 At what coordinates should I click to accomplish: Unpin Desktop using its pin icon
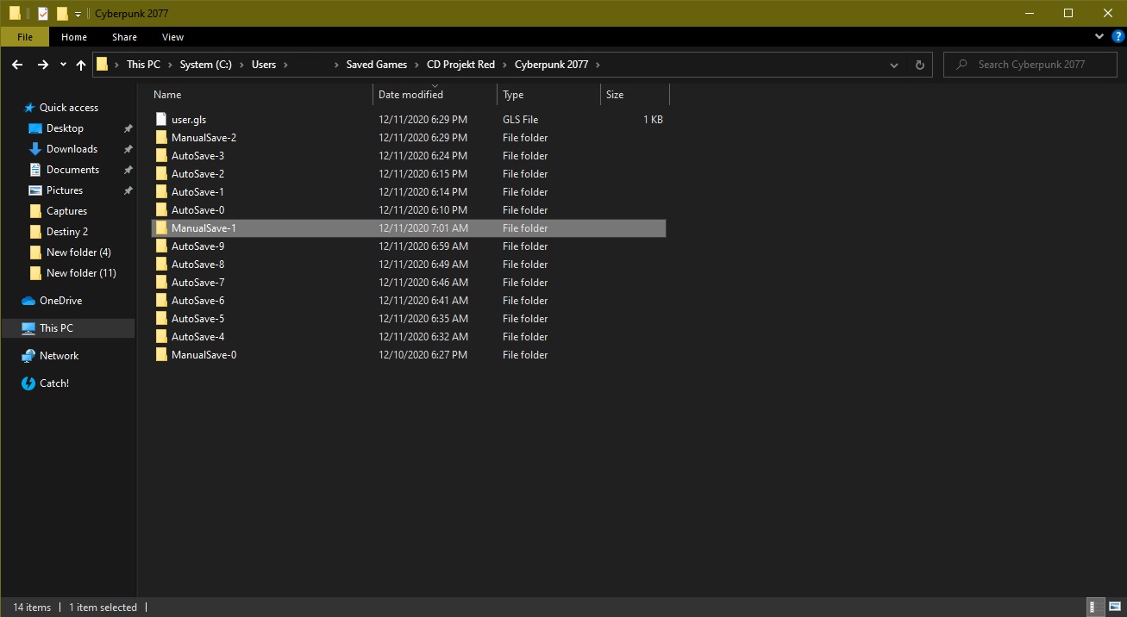point(128,128)
